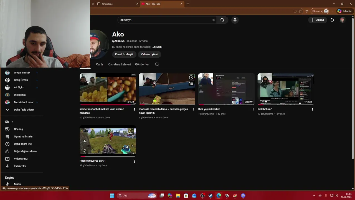Open Mendebur Lemur subscription channel
The height and width of the screenshot is (200, 355).
click(x=24, y=102)
